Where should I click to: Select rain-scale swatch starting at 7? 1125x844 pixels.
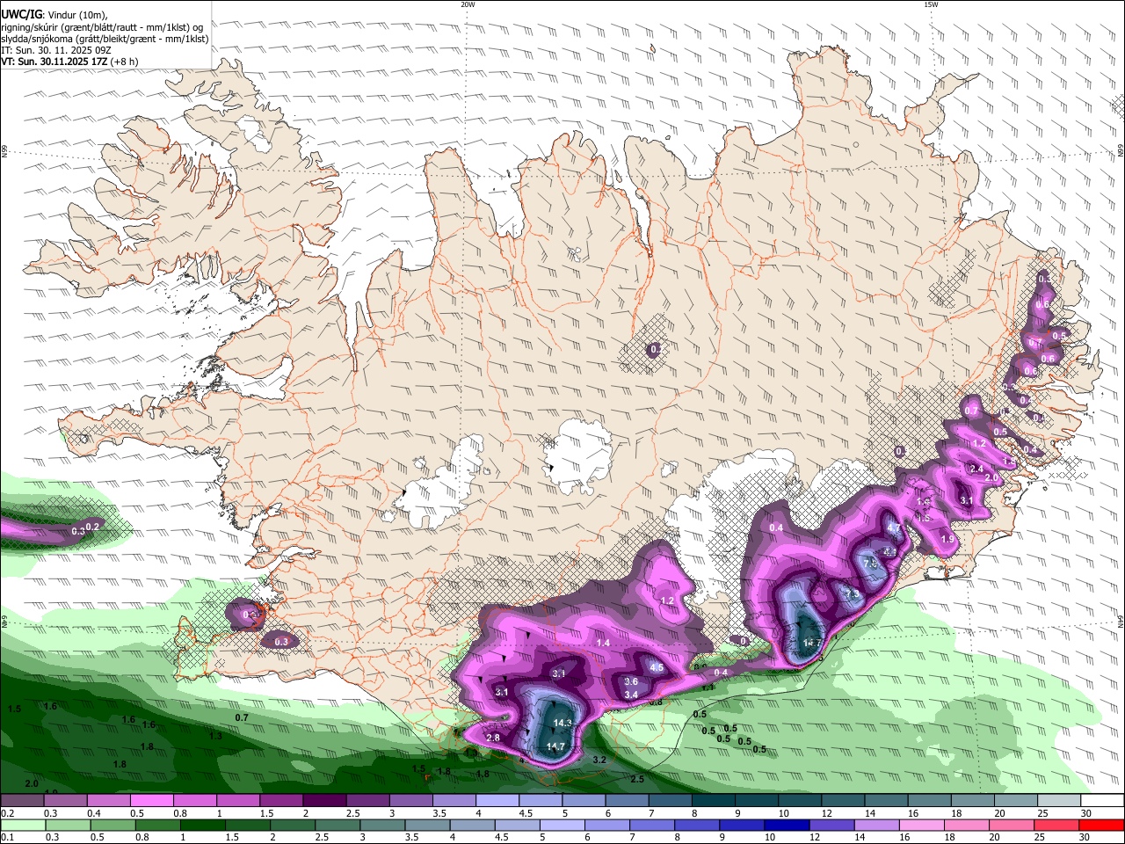(653, 825)
